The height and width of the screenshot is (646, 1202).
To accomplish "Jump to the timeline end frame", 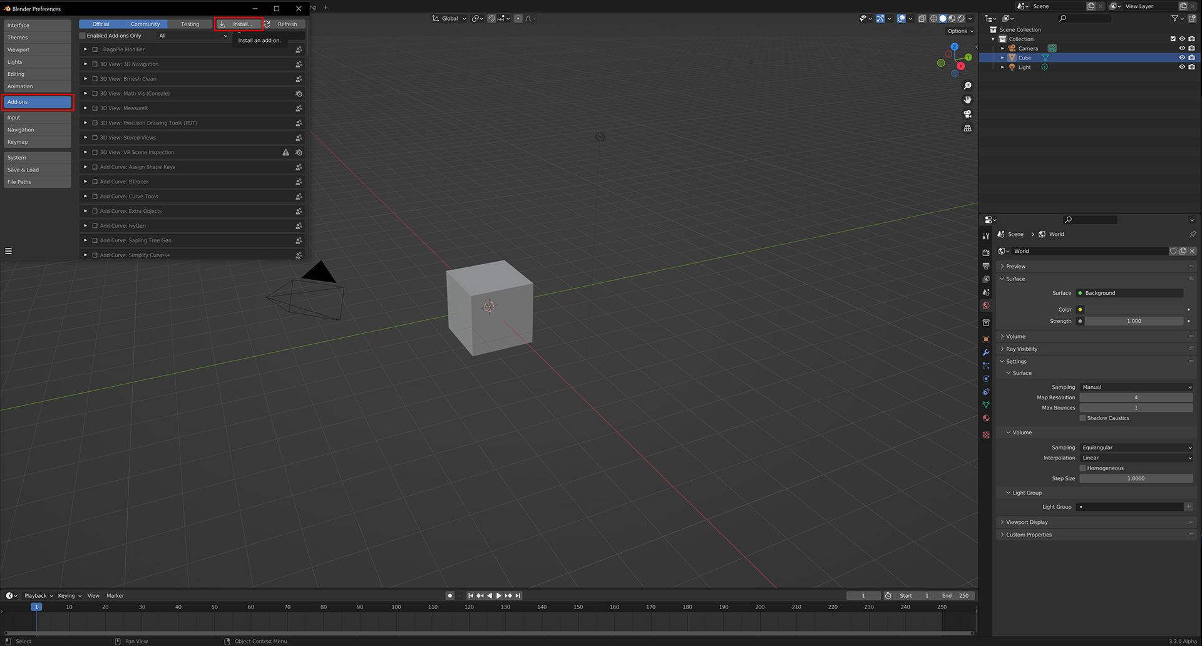I will click(x=518, y=596).
